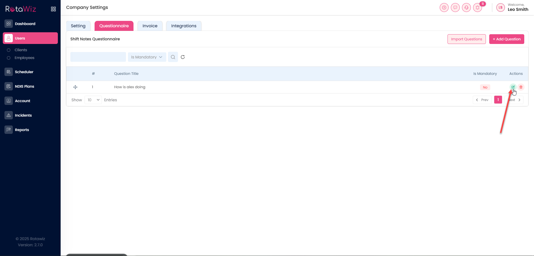
Task: Open the notifications bell
Action: tap(478, 8)
